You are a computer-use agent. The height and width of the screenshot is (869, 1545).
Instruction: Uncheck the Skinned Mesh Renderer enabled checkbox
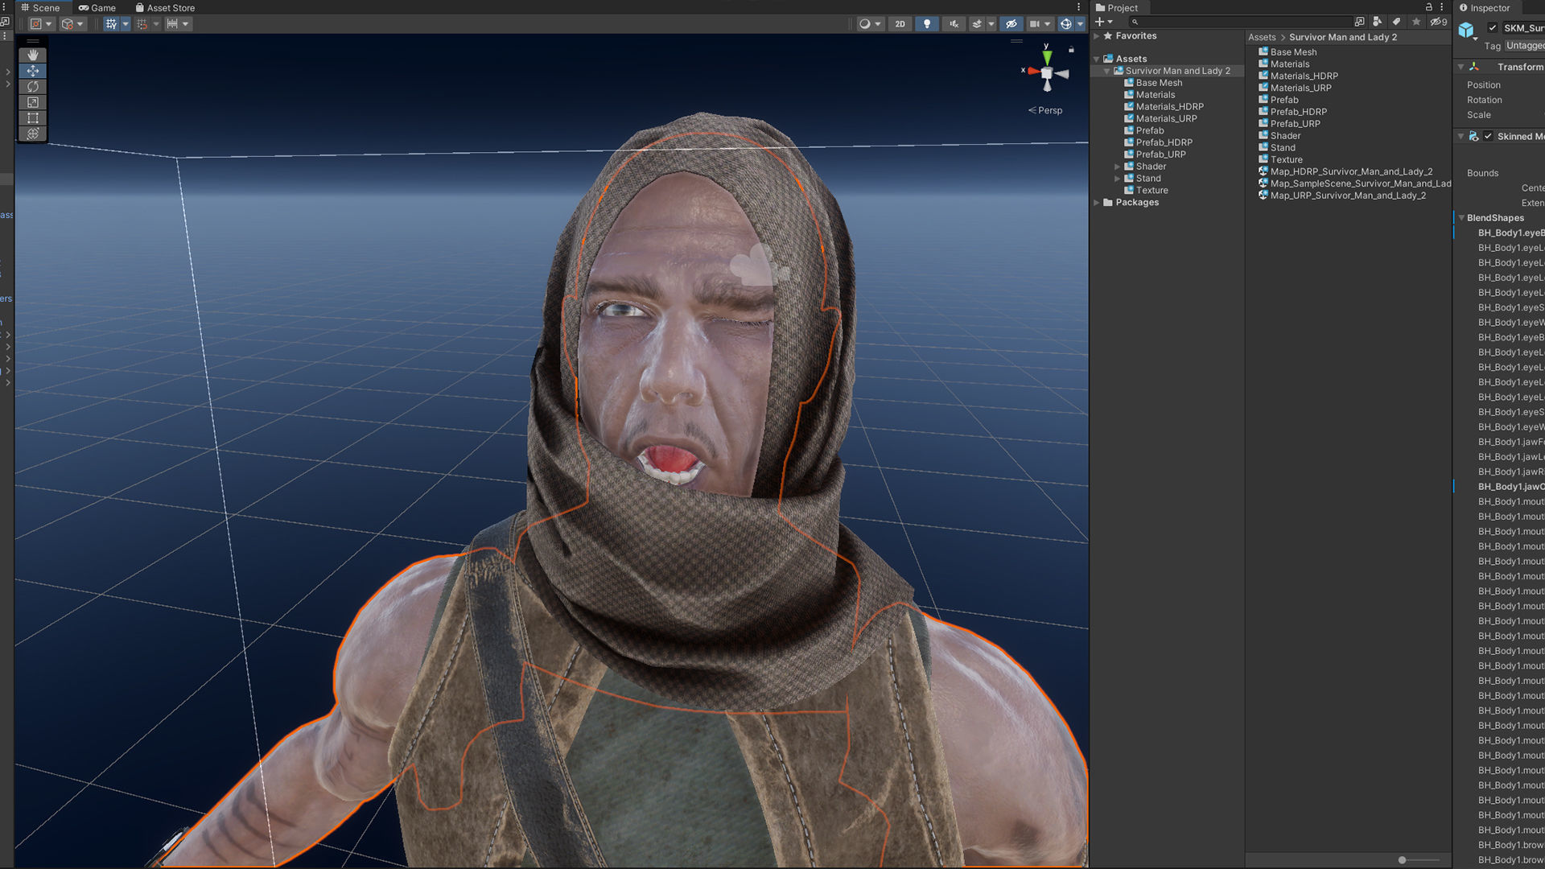tap(1489, 136)
